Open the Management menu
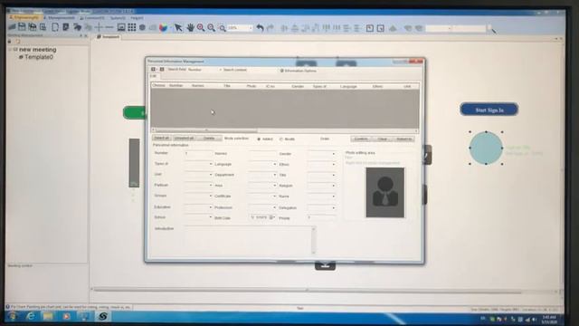The width and height of the screenshot is (579, 326). pyautogui.click(x=59, y=17)
